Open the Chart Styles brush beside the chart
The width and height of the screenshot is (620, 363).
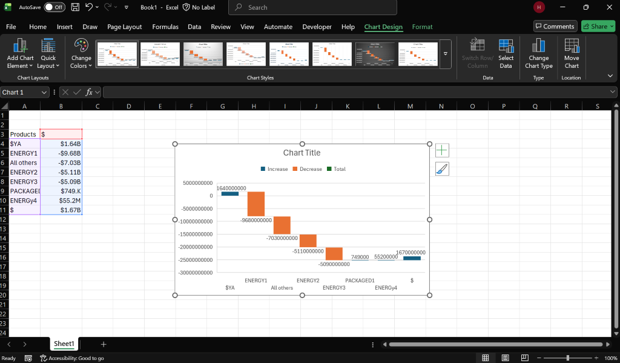point(442,168)
